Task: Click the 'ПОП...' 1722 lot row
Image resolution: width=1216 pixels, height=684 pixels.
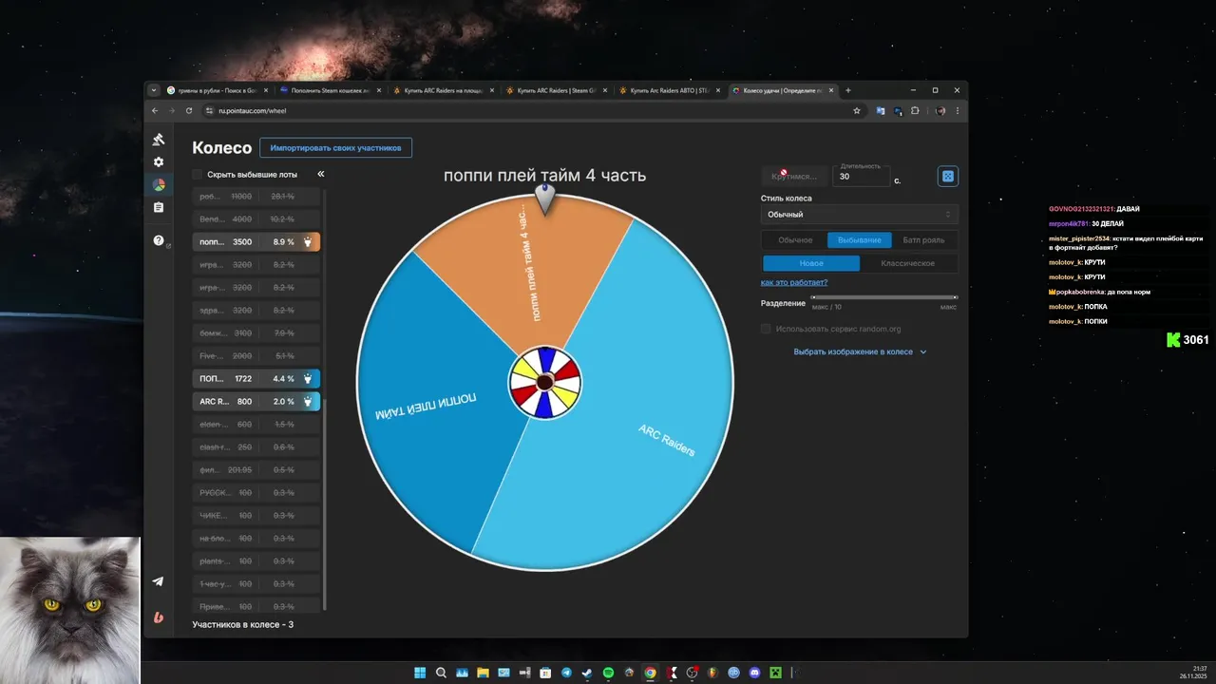Action: point(256,379)
